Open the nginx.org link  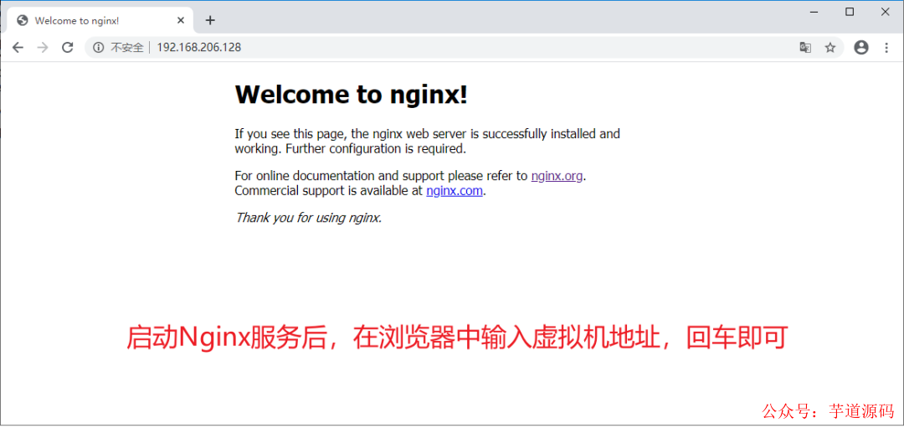click(x=557, y=176)
